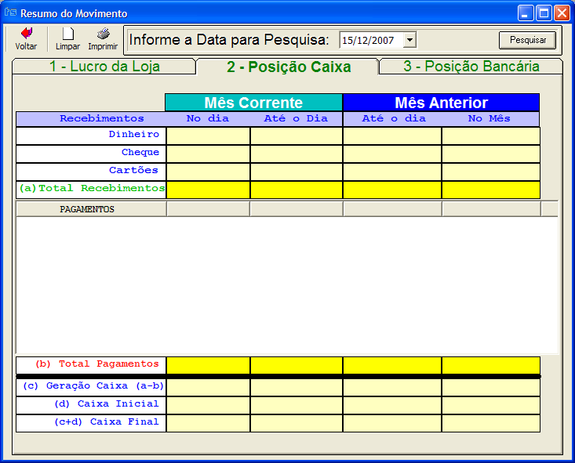The height and width of the screenshot is (463, 575).
Task: Click the Voltar red arrow icon
Action: click(x=27, y=34)
